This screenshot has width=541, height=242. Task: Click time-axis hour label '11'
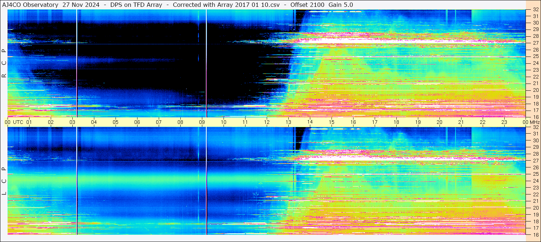pos(245,122)
